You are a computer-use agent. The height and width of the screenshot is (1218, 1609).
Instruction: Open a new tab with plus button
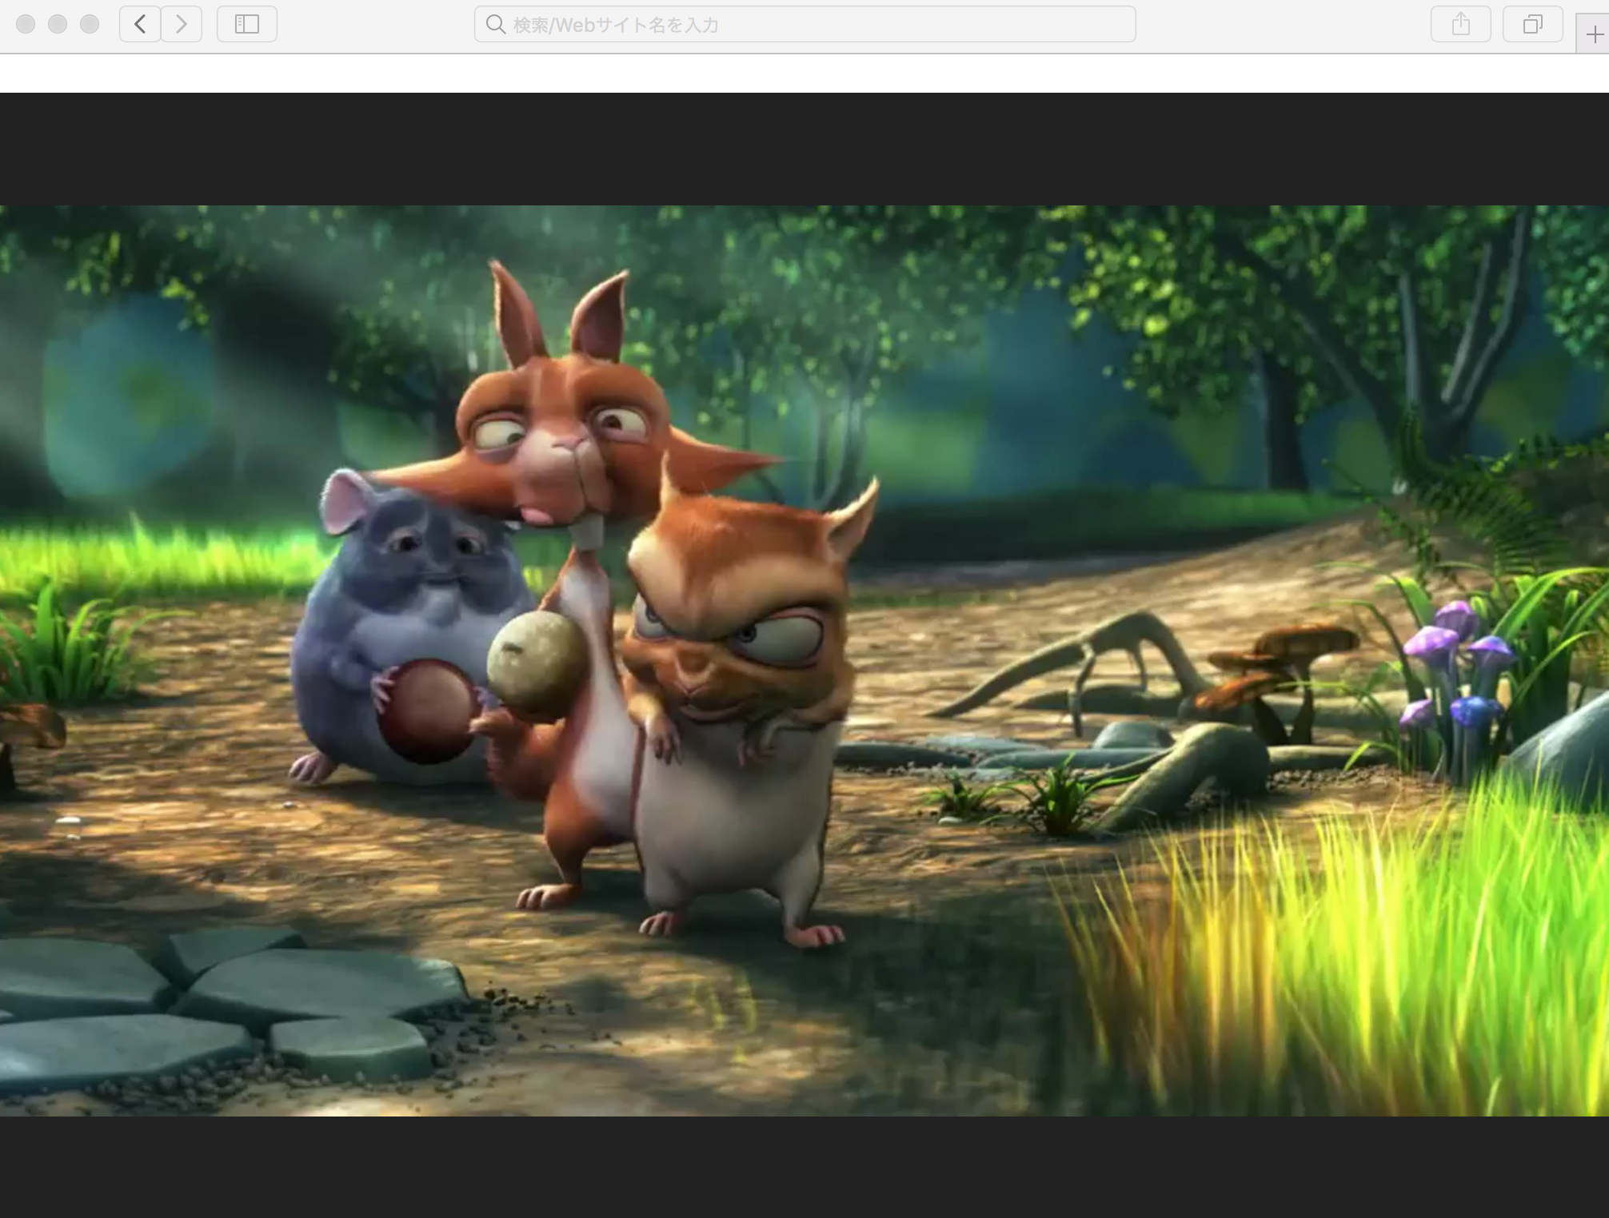(x=1594, y=34)
